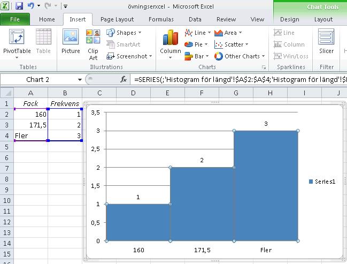This screenshot has height=264, width=347.
Task: Select the chart bar above 160
Action: pos(138,222)
